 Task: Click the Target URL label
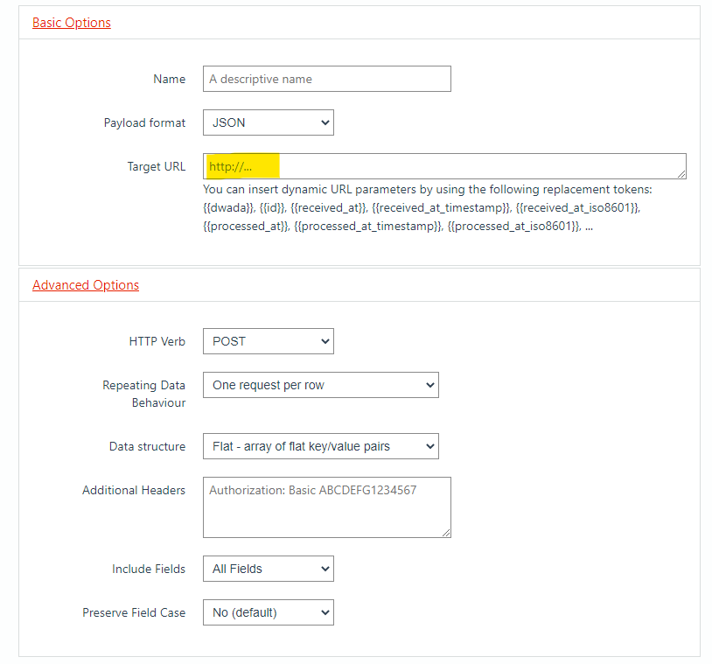point(157,166)
